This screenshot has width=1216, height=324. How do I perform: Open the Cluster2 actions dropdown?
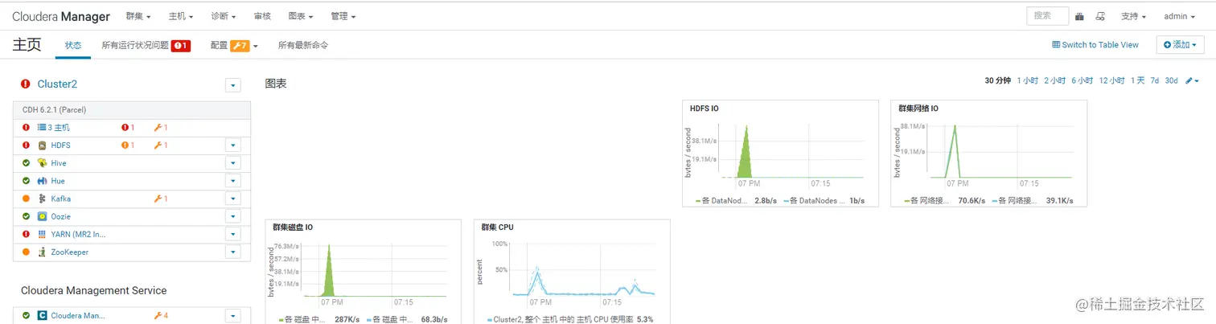pyautogui.click(x=232, y=84)
